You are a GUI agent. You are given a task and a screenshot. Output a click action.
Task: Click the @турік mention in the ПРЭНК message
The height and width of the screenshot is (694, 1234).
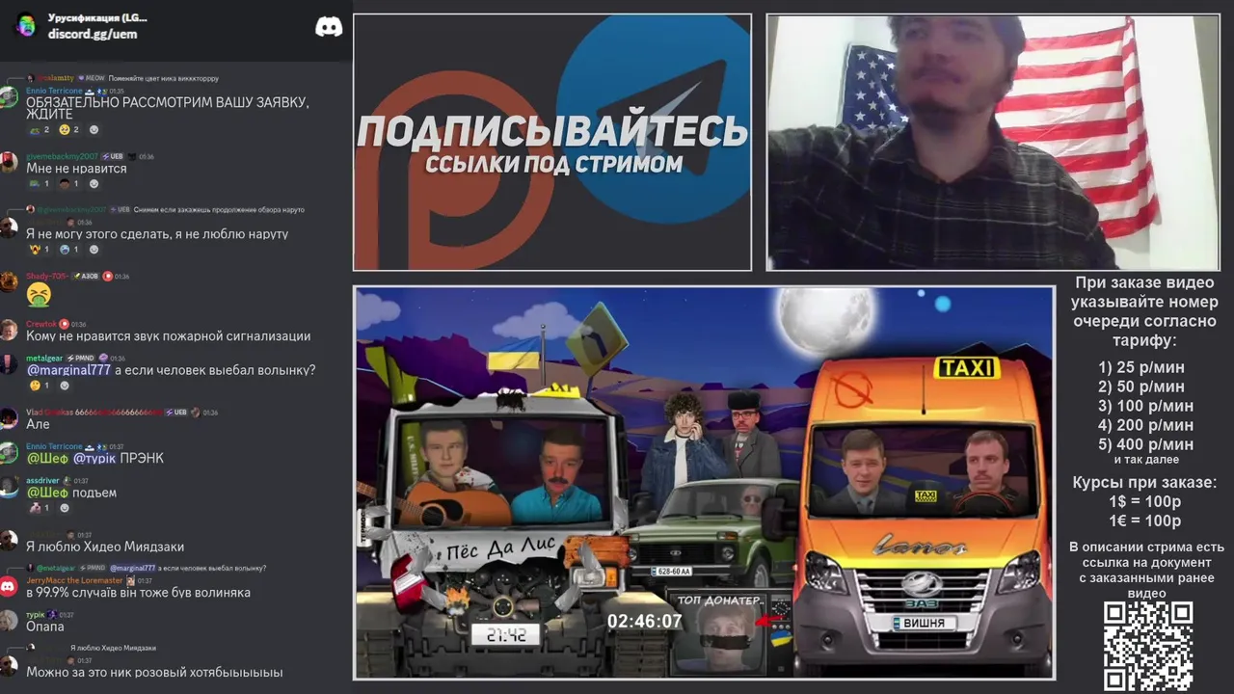pyautogui.click(x=94, y=458)
